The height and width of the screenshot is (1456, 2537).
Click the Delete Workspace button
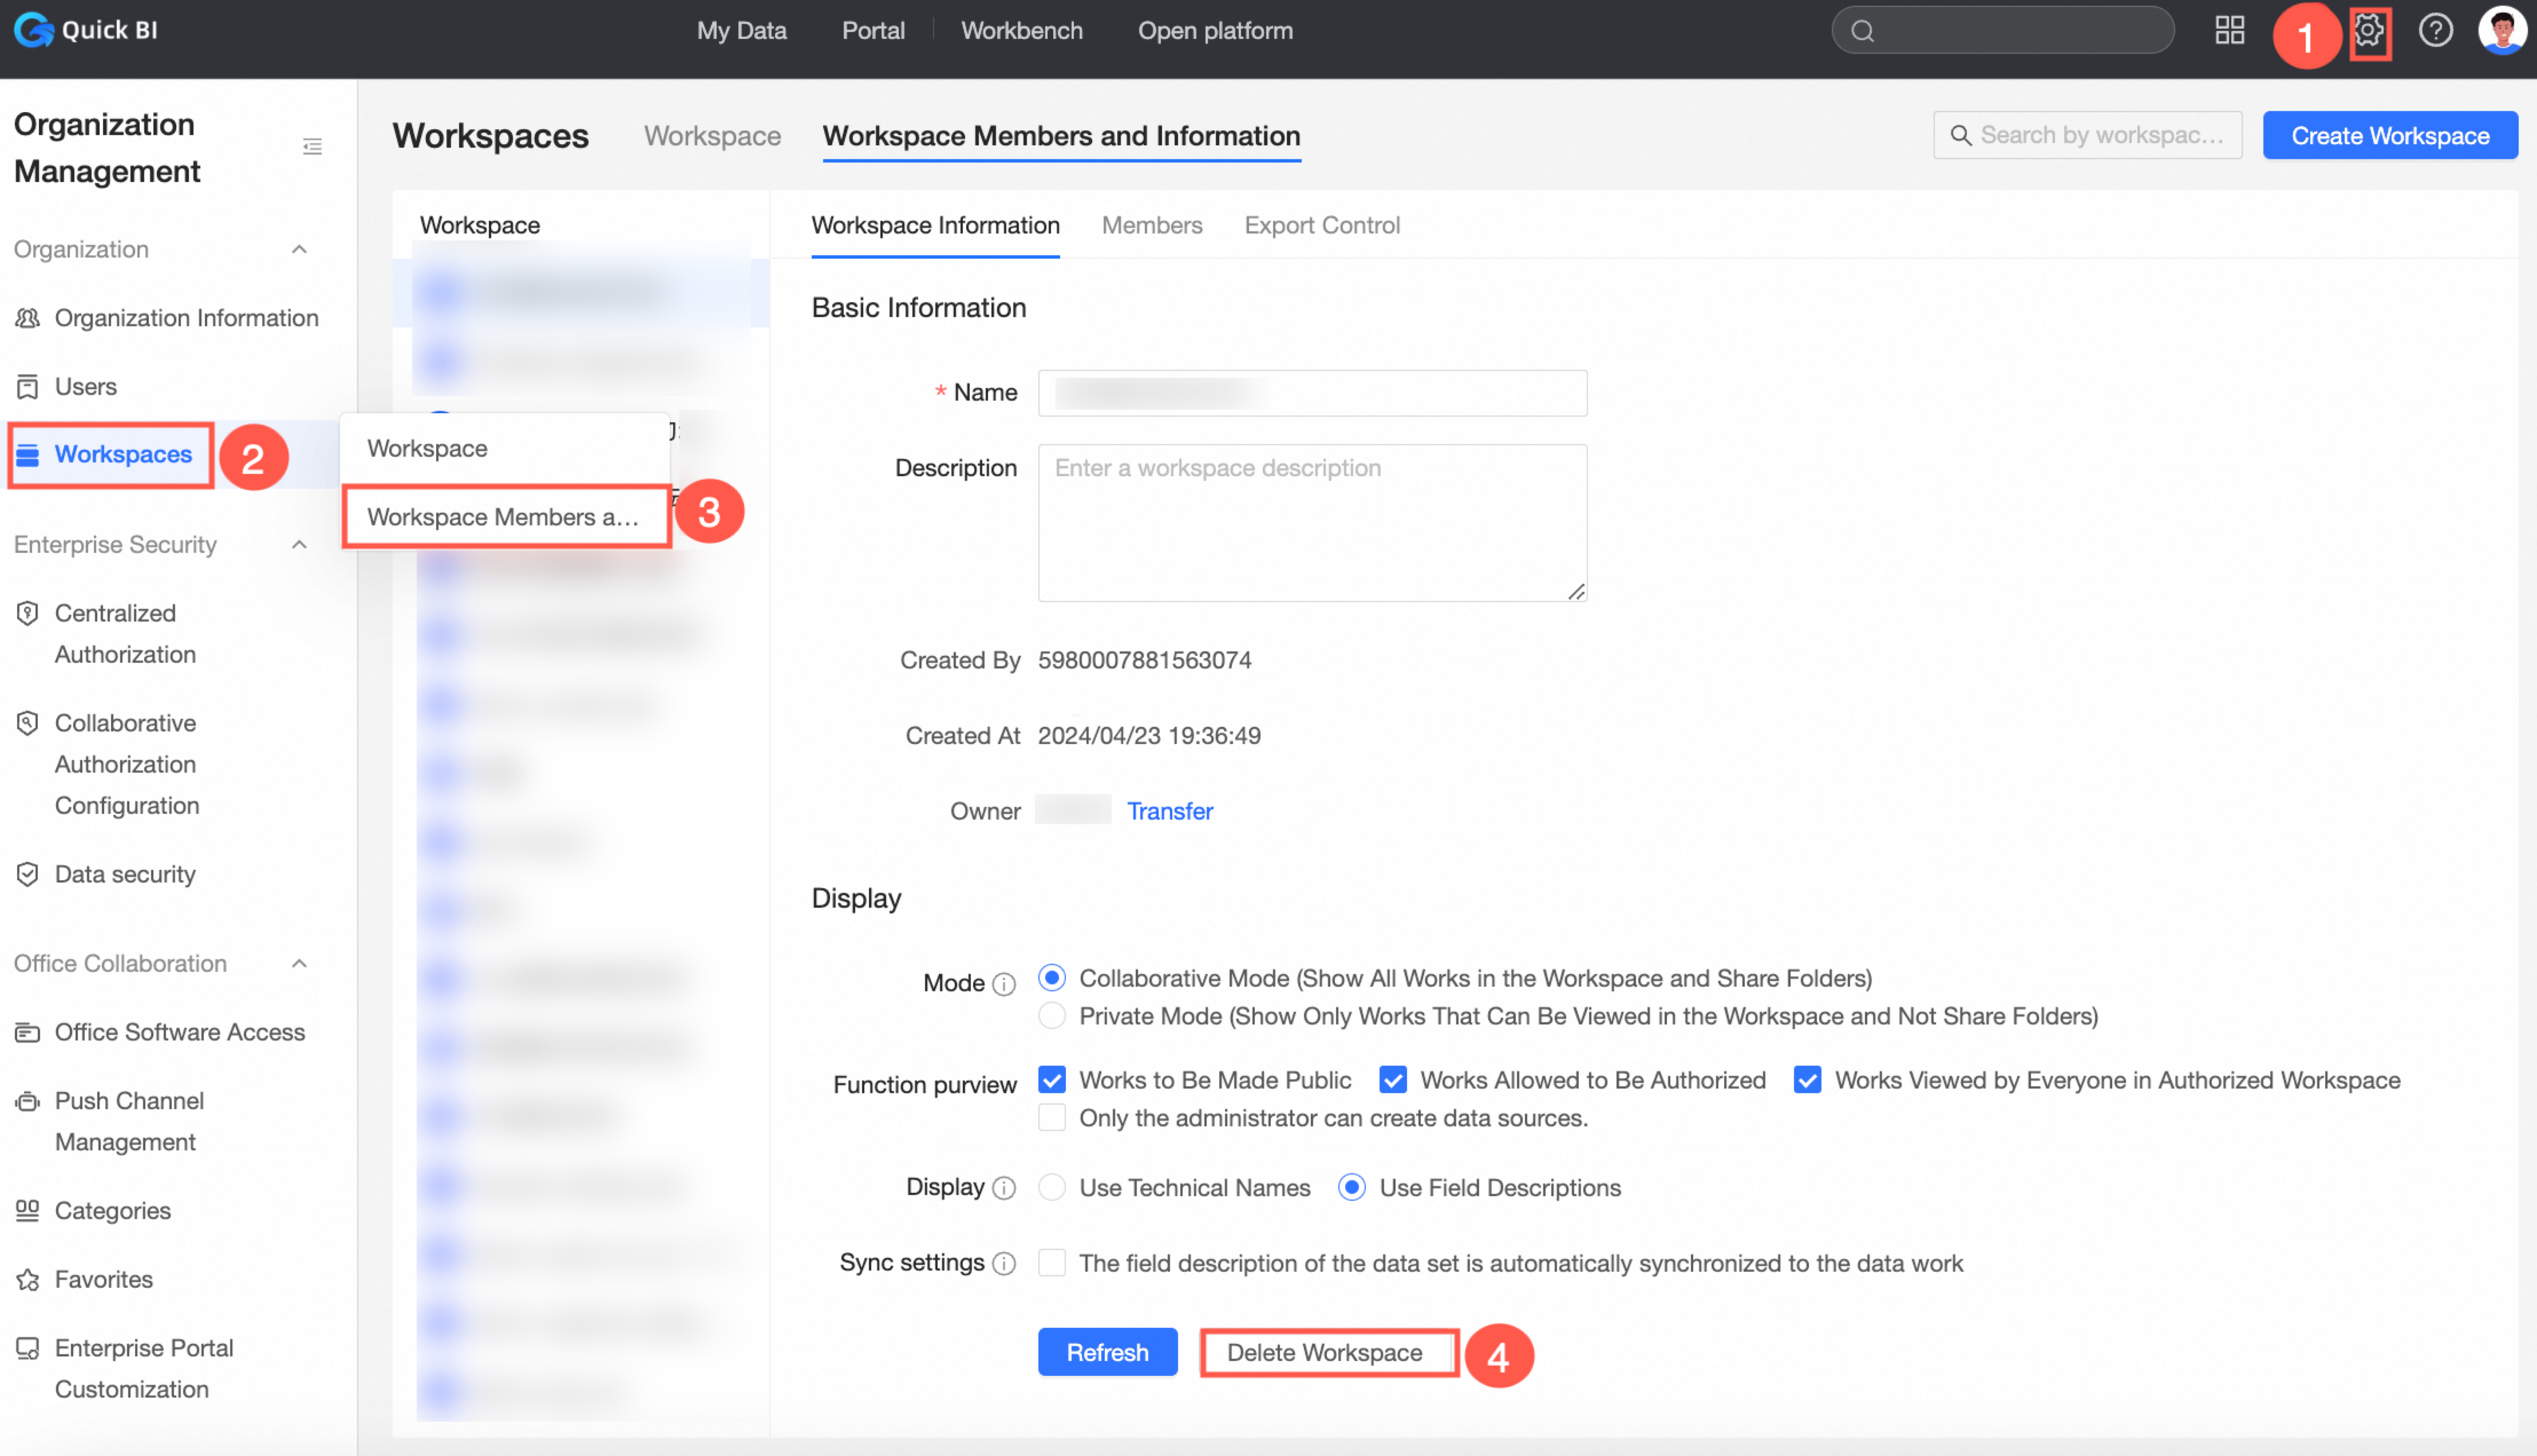[x=1324, y=1353]
